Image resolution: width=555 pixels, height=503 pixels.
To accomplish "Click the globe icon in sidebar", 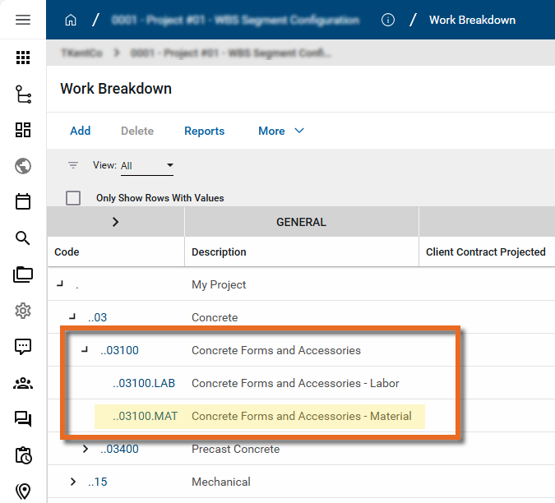I will (23, 166).
